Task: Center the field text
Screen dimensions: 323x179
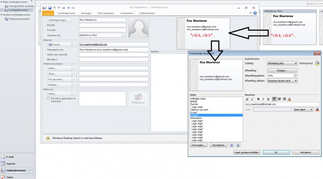Action: 279,99
